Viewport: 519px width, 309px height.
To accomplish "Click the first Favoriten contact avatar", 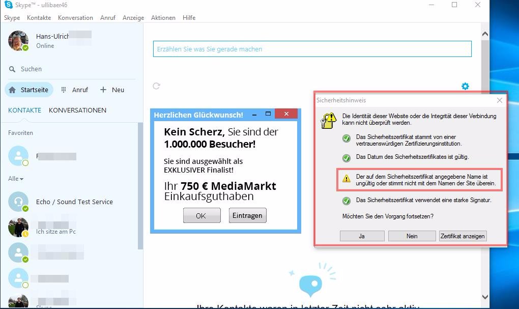I will tap(18, 156).
